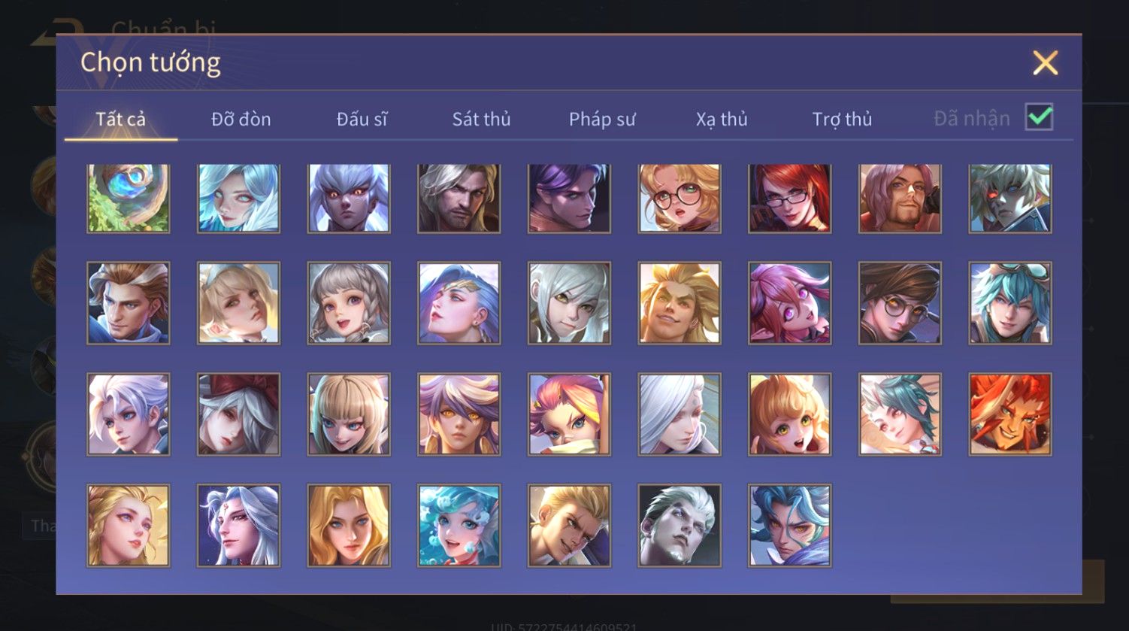The image size is (1129, 631).
Task: Show the Pháp sư hero list
Action: point(602,119)
